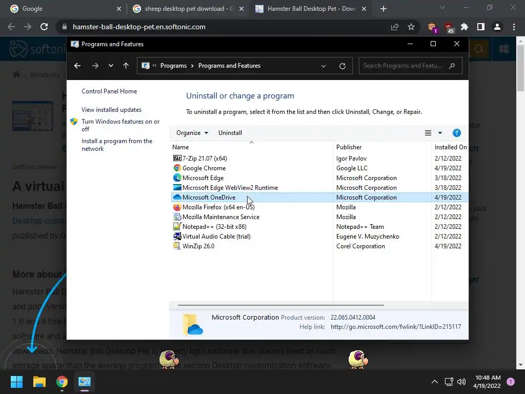Open Turn Windows features on or off
Image resolution: width=525 pixels, height=394 pixels.
tap(120, 125)
